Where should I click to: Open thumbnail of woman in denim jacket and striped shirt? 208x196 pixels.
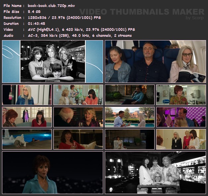[27, 95]
